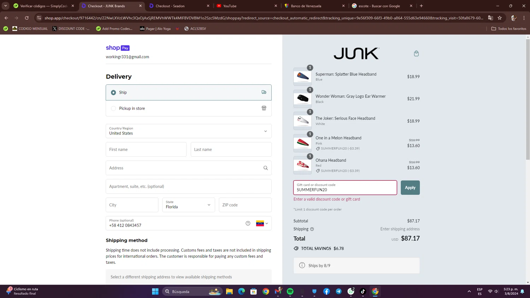Click the First name field
The image size is (530, 298).
pyautogui.click(x=146, y=149)
